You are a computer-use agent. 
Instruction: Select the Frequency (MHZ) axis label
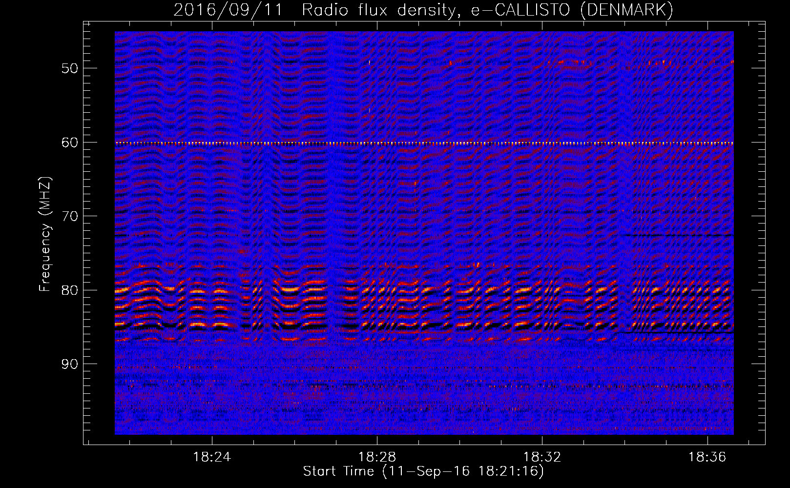pos(45,234)
